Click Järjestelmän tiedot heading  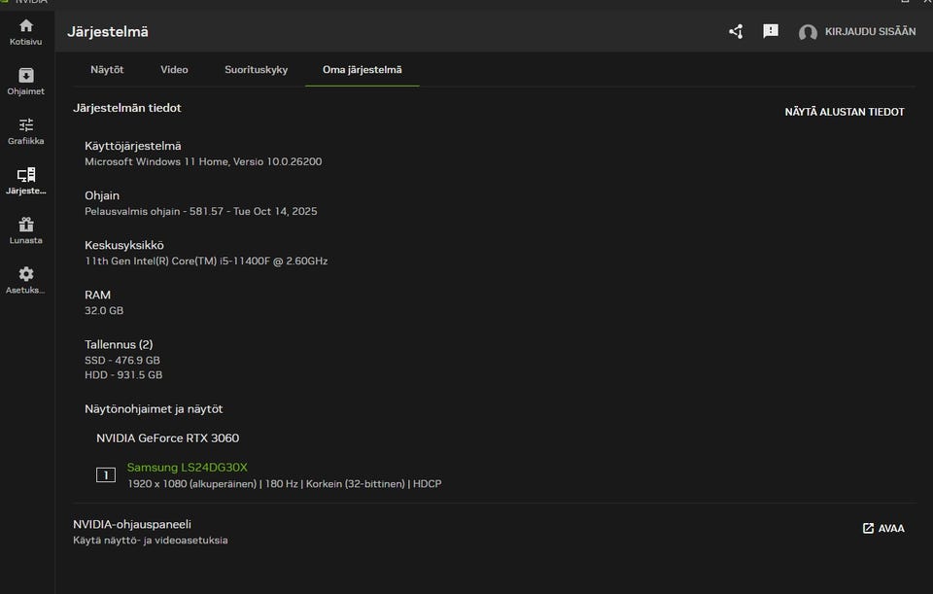point(126,108)
